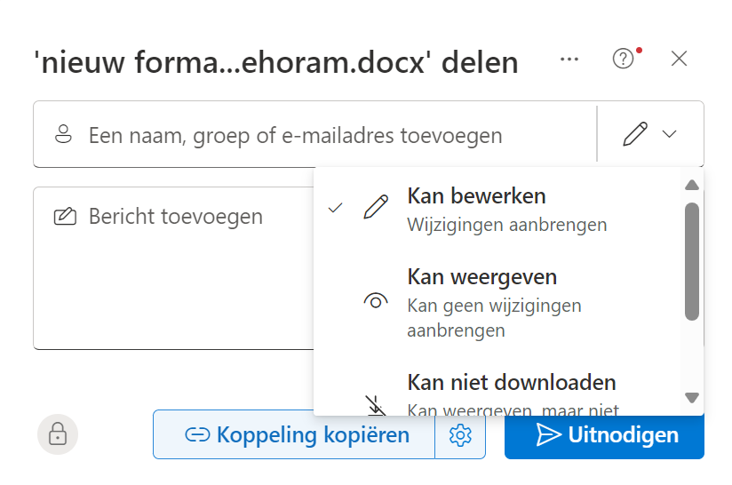Open the more options ellipsis menu
The height and width of the screenshot is (485, 732).
tap(569, 60)
